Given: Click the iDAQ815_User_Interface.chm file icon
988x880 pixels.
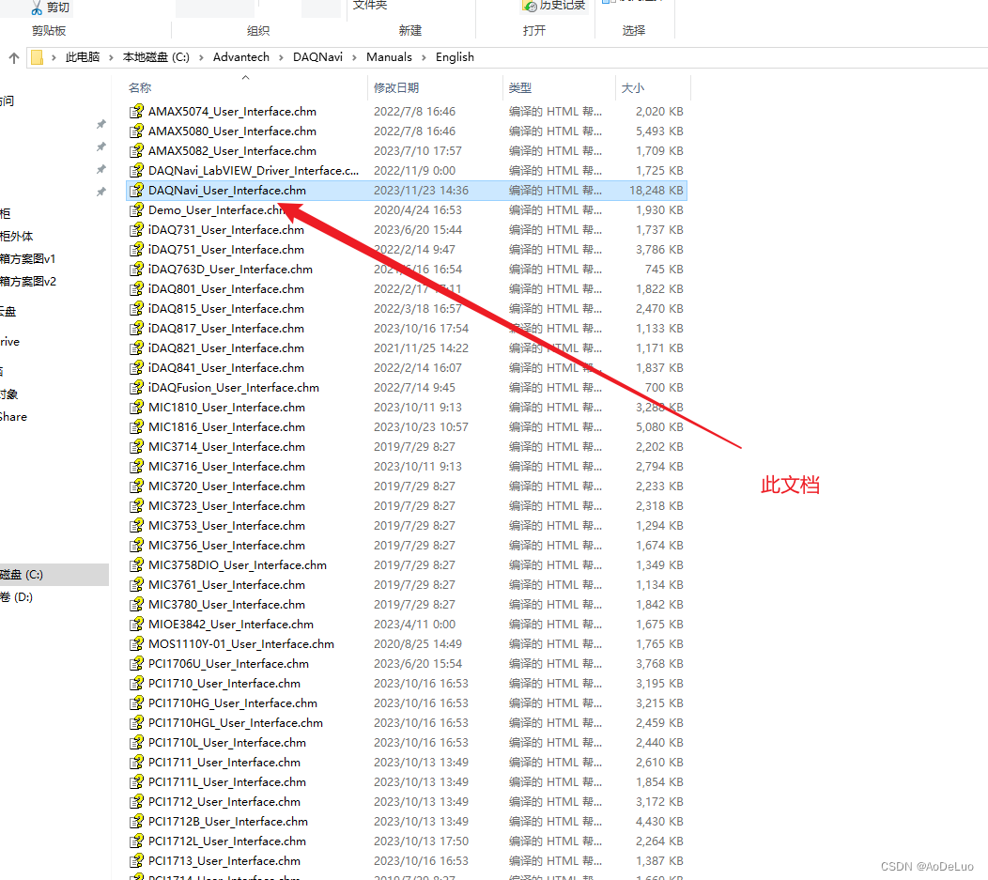Looking at the screenshot, I should 137,309.
